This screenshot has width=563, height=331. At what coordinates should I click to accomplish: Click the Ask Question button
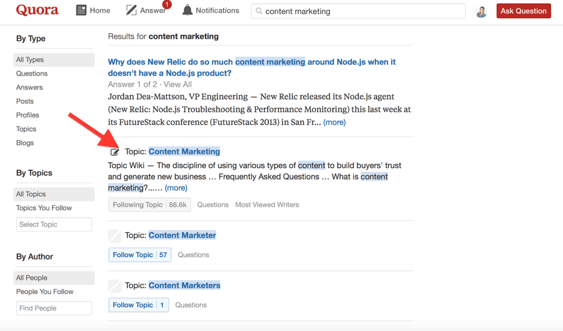tap(523, 11)
